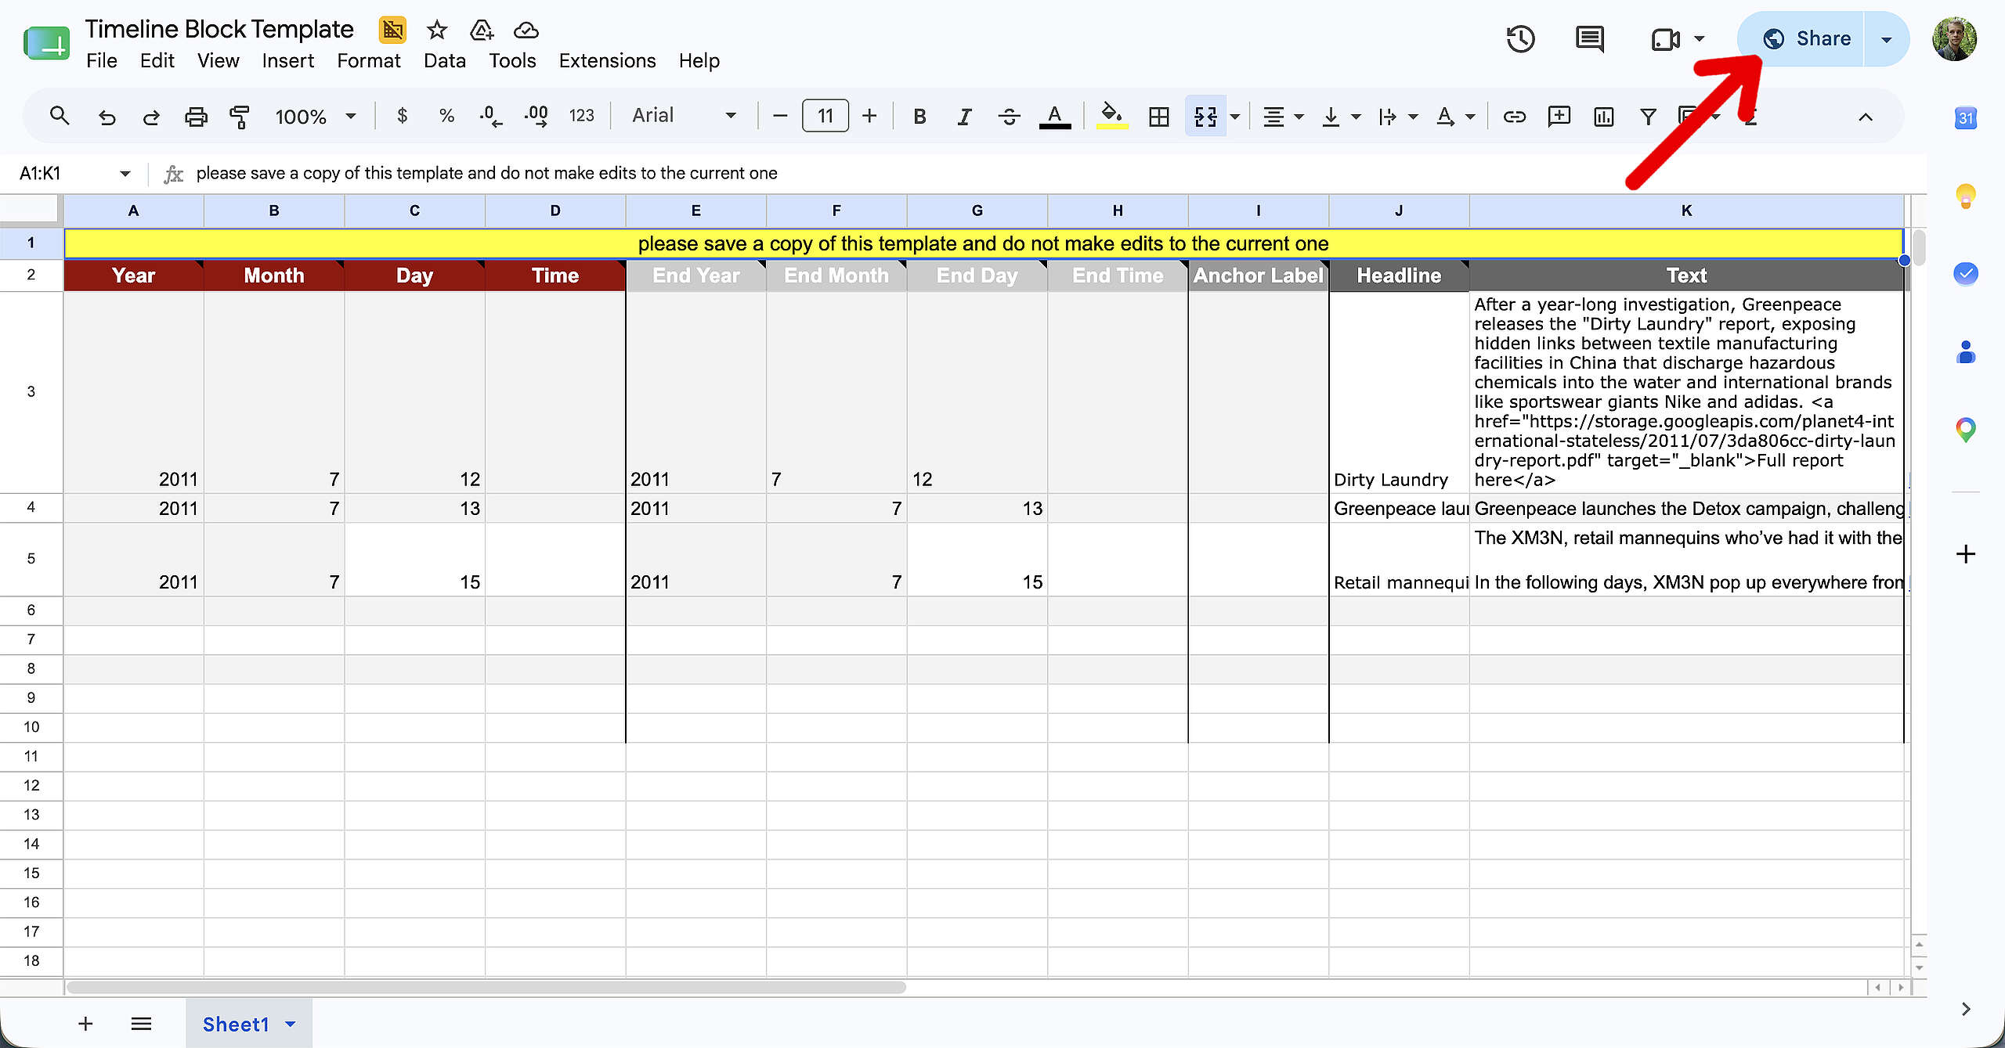This screenshot has height=1048, width=2005.
Task: Open the name box dropdown arrow
Action: [x=125, y=174]
